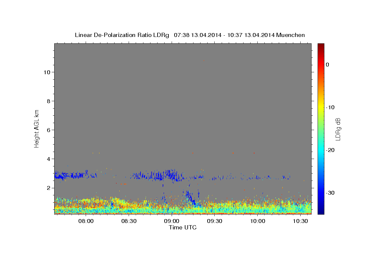The width and height of the screenshot is (385, 257).
Task: Click the height tick label 10
Action: pyautogui.click(x=47, y=72)
